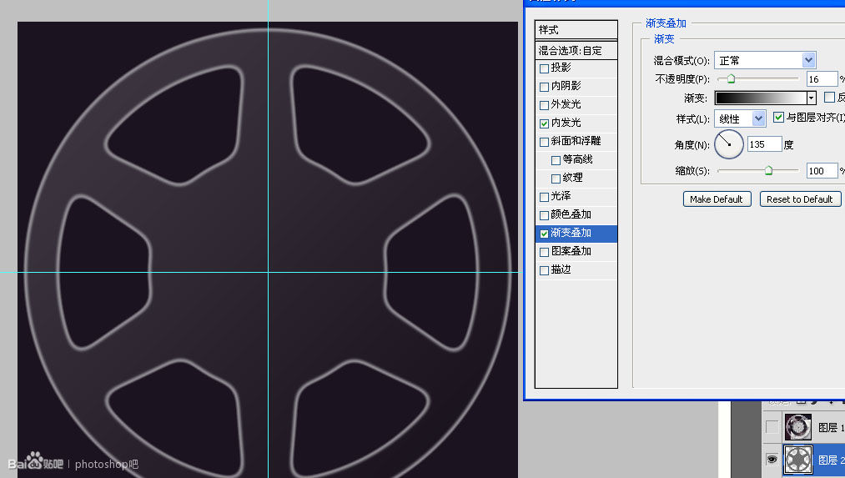The image size is (845, 478).
Task: Click the 角度(N) angle label
Action: point(692,144)
